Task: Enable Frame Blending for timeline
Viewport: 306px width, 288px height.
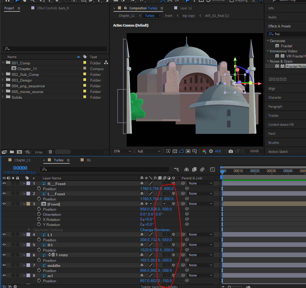Action: pyautogui.click(x=194, y=169)
